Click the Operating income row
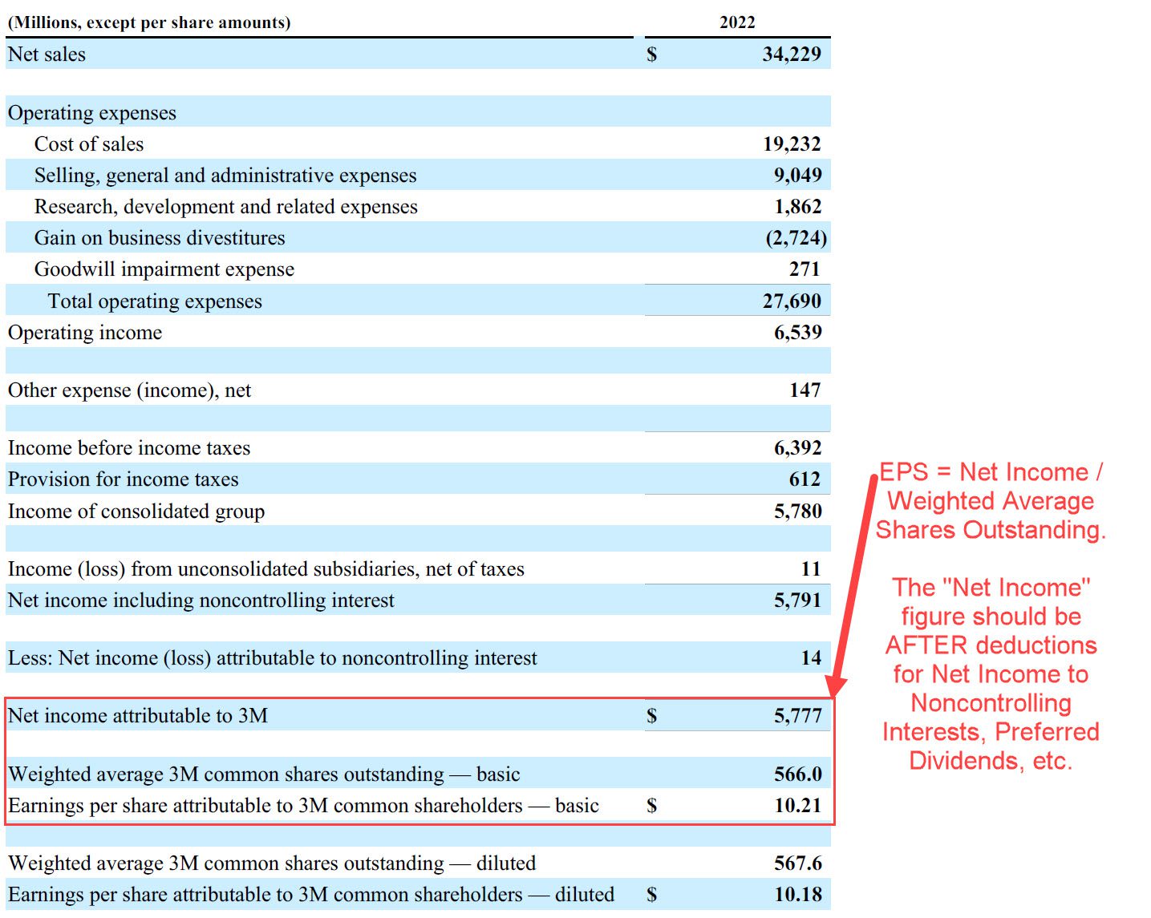 click(x=84, y=333)
